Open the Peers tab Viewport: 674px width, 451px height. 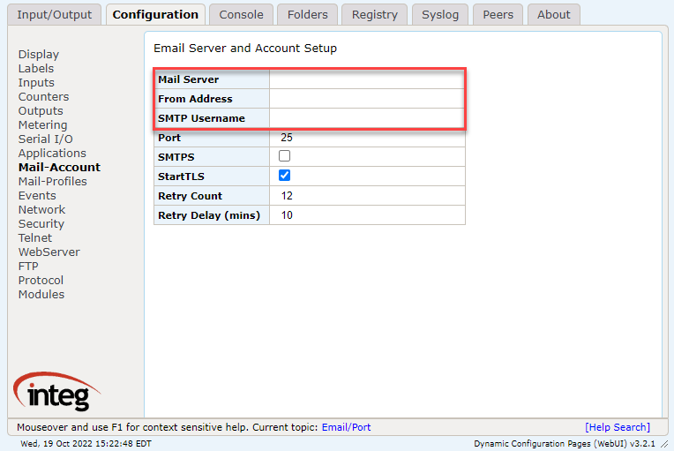498,14
